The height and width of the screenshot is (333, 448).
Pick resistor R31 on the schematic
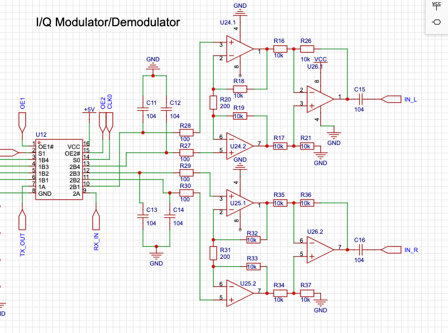(213, 253)
